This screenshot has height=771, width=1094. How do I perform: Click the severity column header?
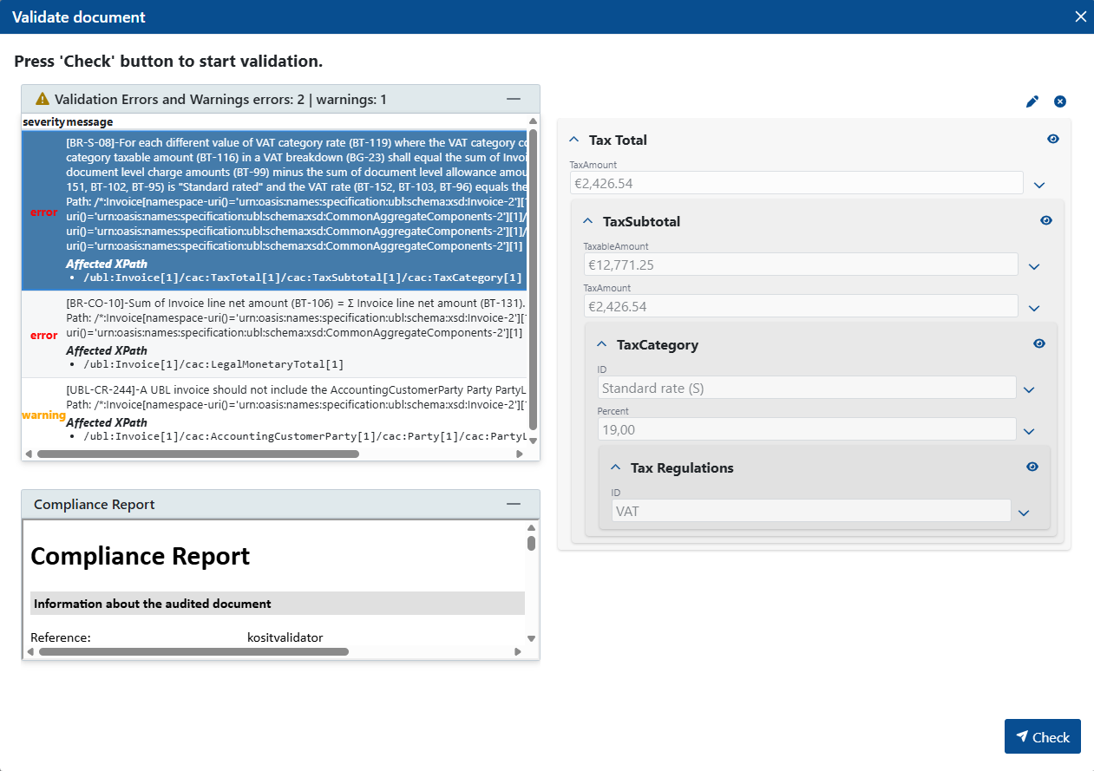(x=43, y=122)
